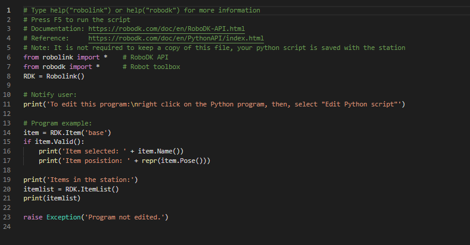Place cursor on 'RDK = Robolink()' line
The height and width of the screenshot is (245, 470).
[x=54, y=76]
